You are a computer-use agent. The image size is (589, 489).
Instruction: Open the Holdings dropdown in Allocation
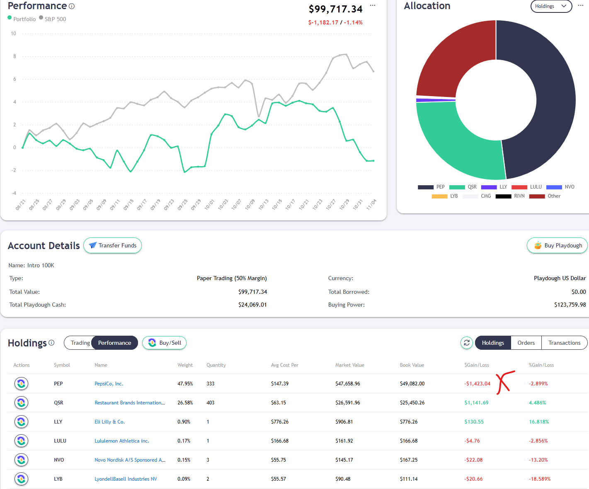[551, 6]
